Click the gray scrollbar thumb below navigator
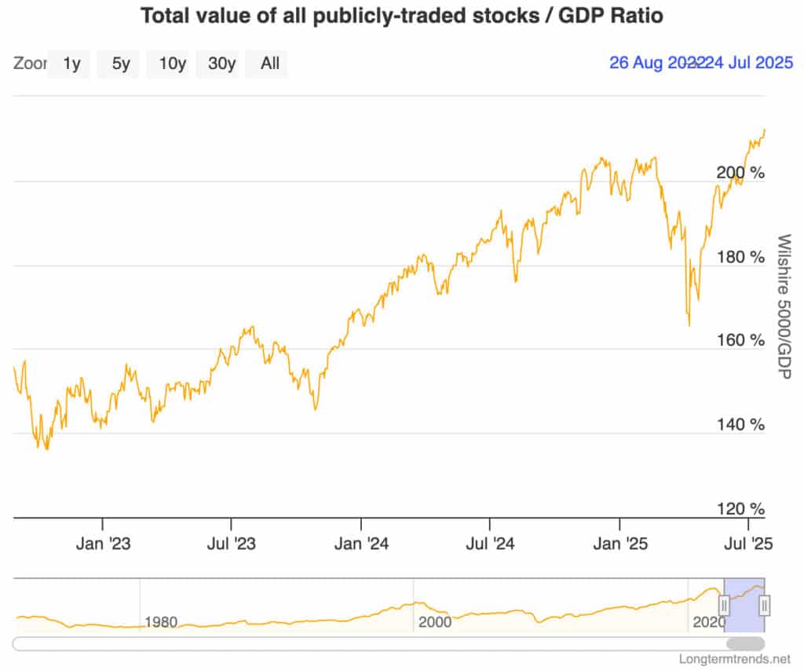 coord(745,644)
